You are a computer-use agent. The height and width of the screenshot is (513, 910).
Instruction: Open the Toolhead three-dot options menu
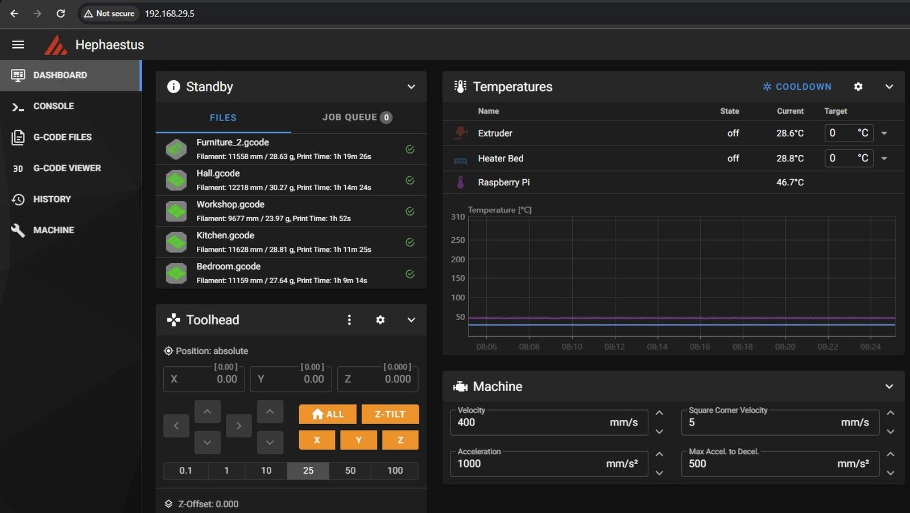(x=349, y=320)
